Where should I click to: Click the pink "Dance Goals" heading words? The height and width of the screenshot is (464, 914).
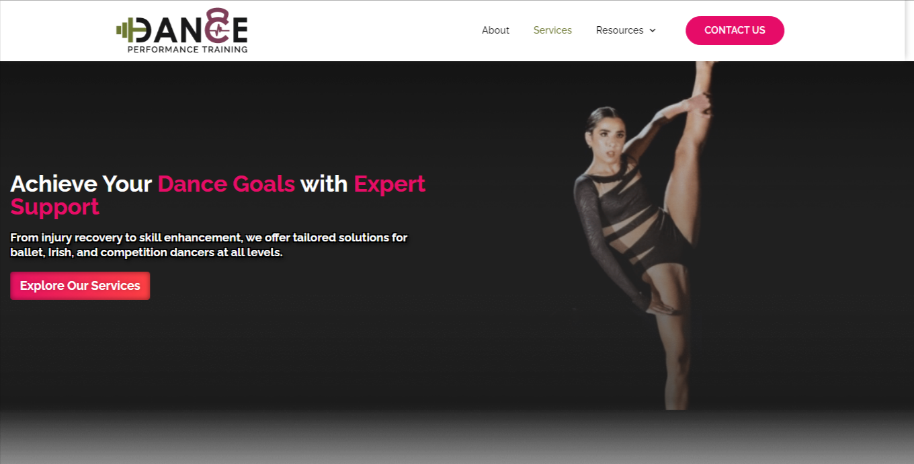pos(226,184)
